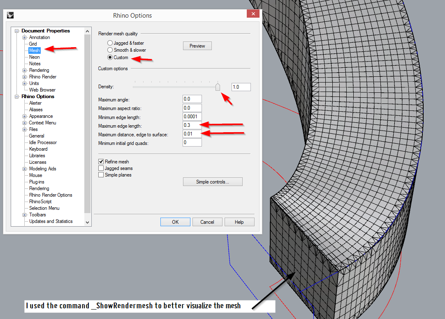
Task: Expand the Units tree node
Action: click(x=24, y=83)
